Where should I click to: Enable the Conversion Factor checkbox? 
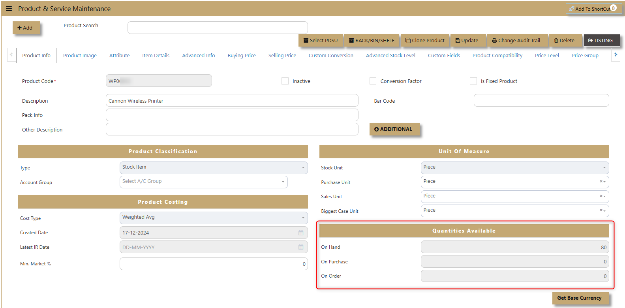[x=373, y=81]
